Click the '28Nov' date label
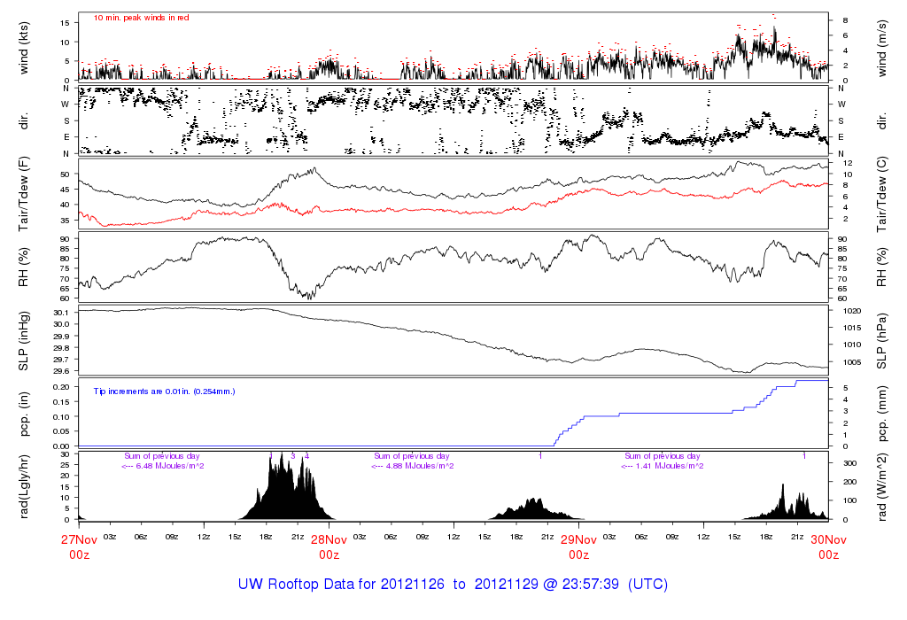 tap(329, 539)
